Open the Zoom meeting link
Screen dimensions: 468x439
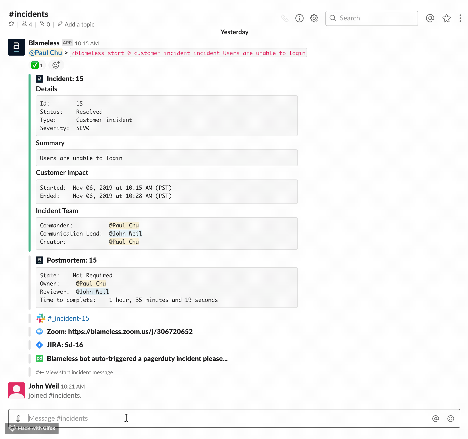(120, 331)
